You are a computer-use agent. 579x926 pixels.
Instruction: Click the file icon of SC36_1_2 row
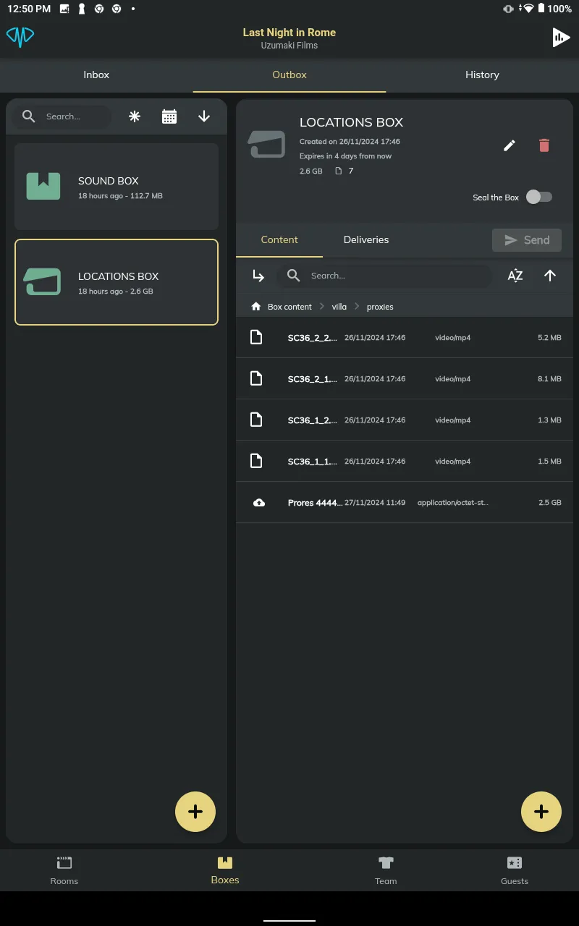[x=256, y=420]
